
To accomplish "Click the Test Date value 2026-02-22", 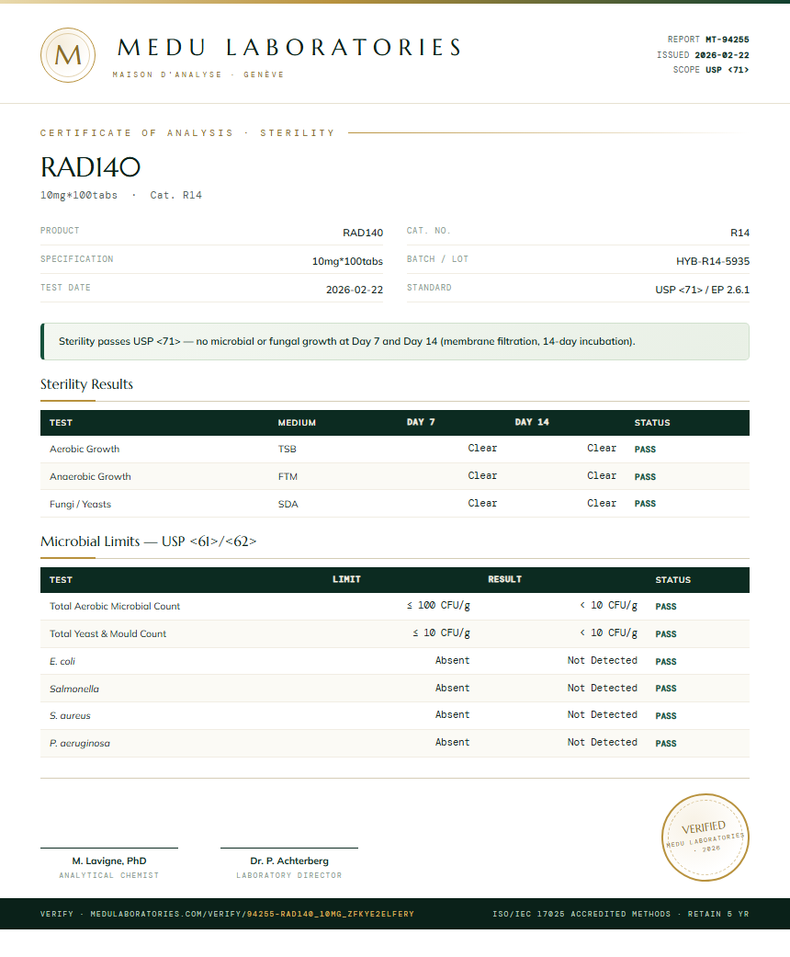I will tap(355, 290).
